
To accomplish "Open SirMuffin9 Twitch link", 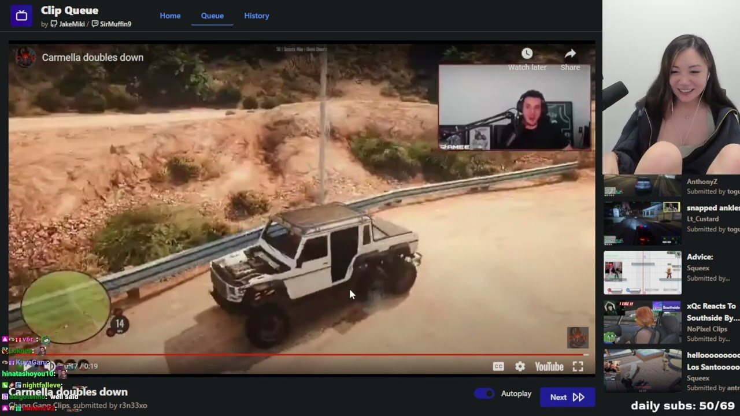I will coord(112,24).
